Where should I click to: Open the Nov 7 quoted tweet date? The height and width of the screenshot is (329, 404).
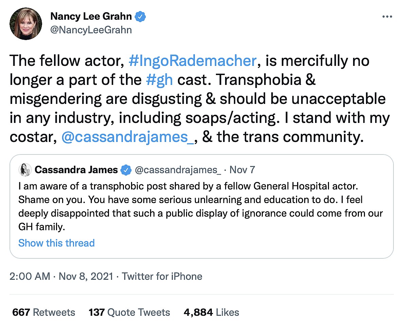(x=242, y=170)
